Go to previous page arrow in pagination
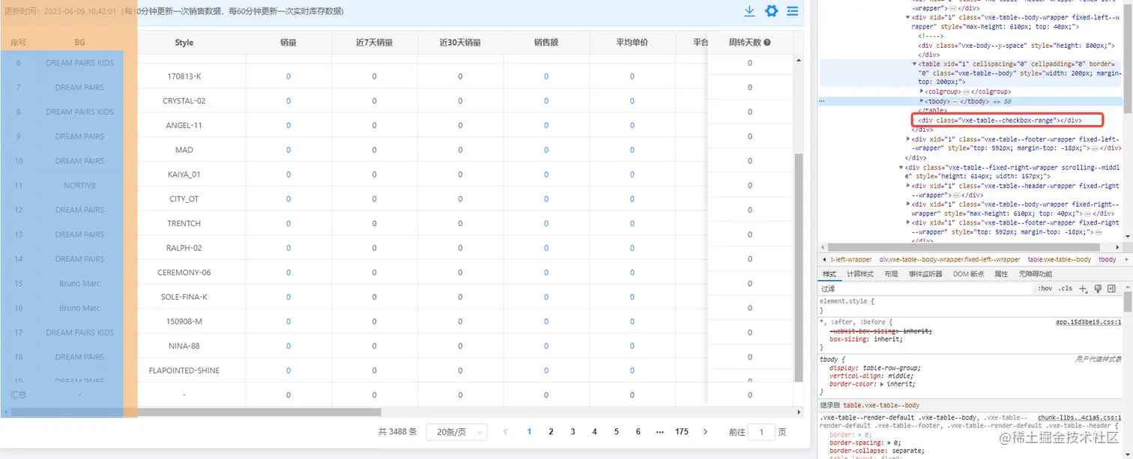This screenshot has height=459, width=1133. (x=506, y=432)
